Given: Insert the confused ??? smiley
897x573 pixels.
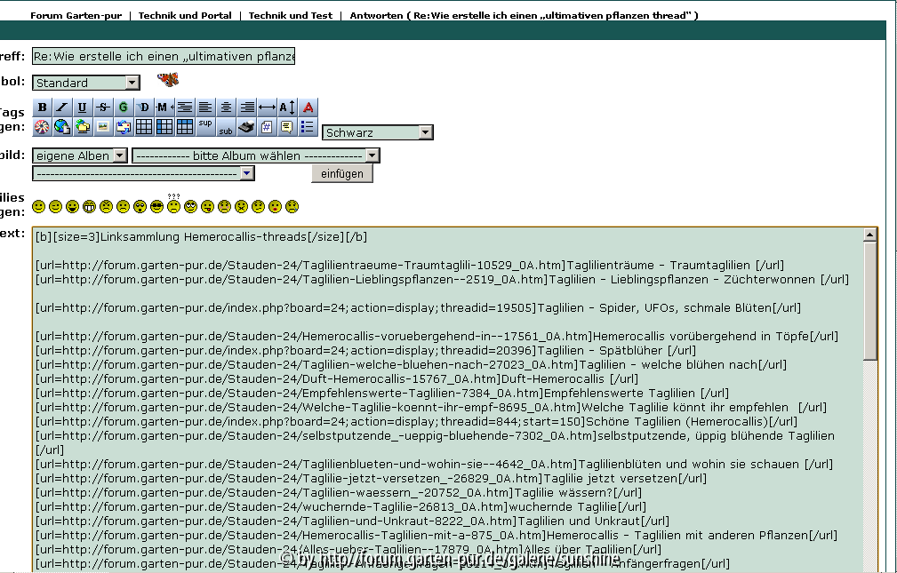Looking at the screenshot, I should click(174, 205).
